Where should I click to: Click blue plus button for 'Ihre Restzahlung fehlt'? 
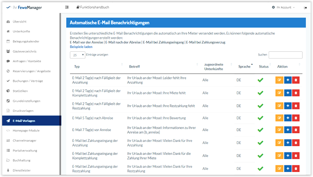(287, 106)
